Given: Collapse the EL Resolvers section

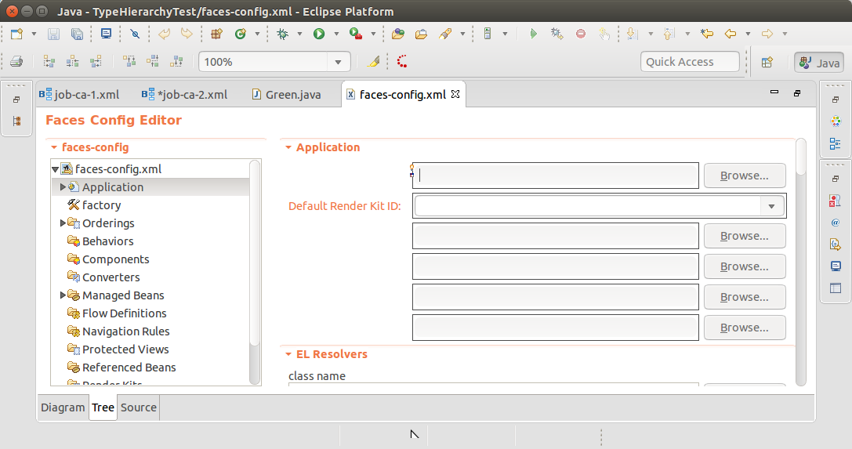Looking at the screenshot, I should pyautogui.click(x=288, y=354).
